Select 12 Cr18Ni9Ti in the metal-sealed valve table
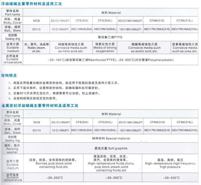This screenshot has height=185, width=201. 60,131
